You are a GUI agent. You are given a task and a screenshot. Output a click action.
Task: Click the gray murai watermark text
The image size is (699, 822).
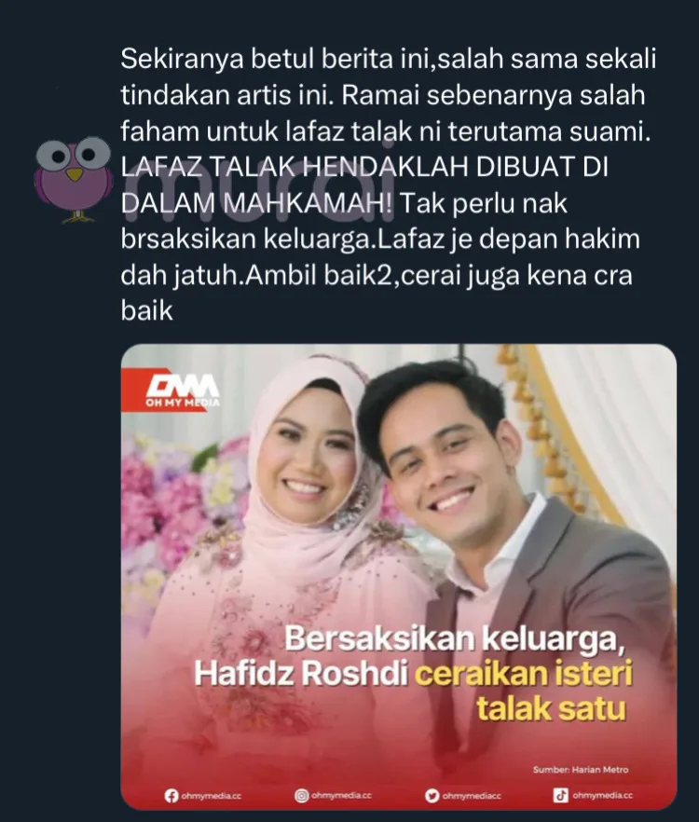260,186
